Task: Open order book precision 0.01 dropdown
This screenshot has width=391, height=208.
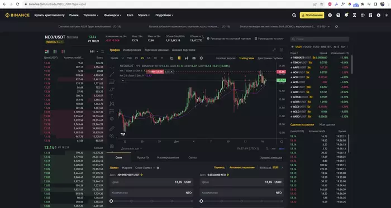Action: [94, 51]
